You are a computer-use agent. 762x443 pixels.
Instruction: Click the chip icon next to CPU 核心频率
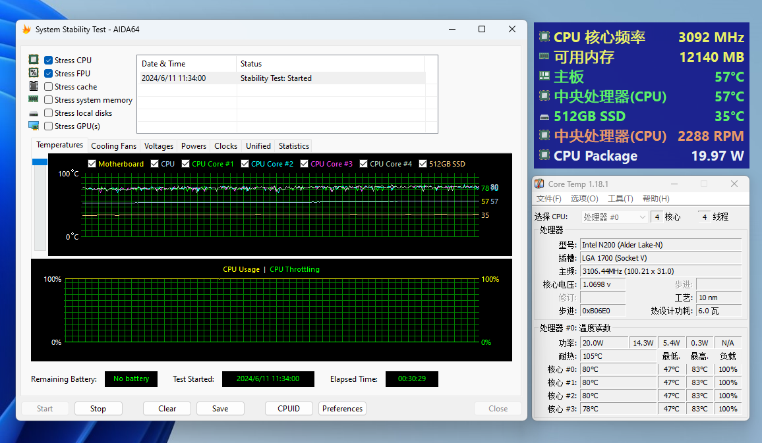[x=544, y=36]
